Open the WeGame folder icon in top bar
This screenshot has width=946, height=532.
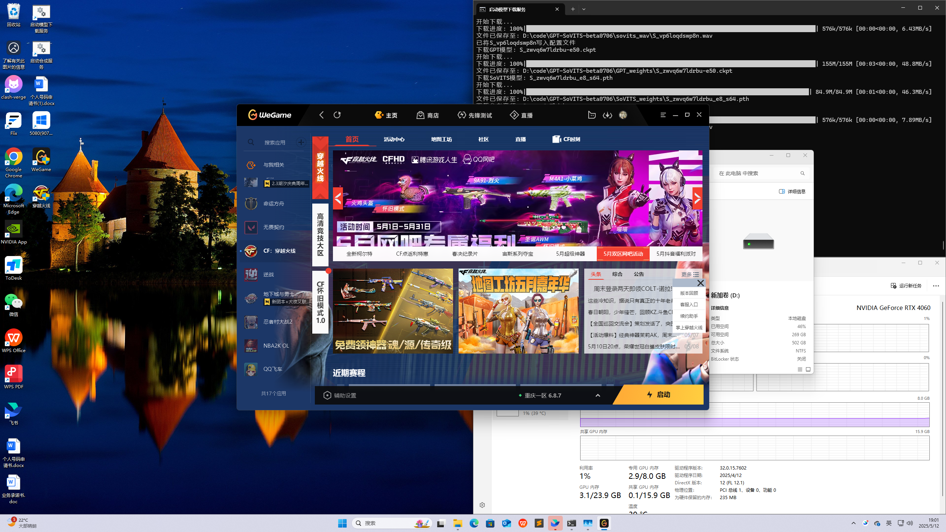coord(592,115)
